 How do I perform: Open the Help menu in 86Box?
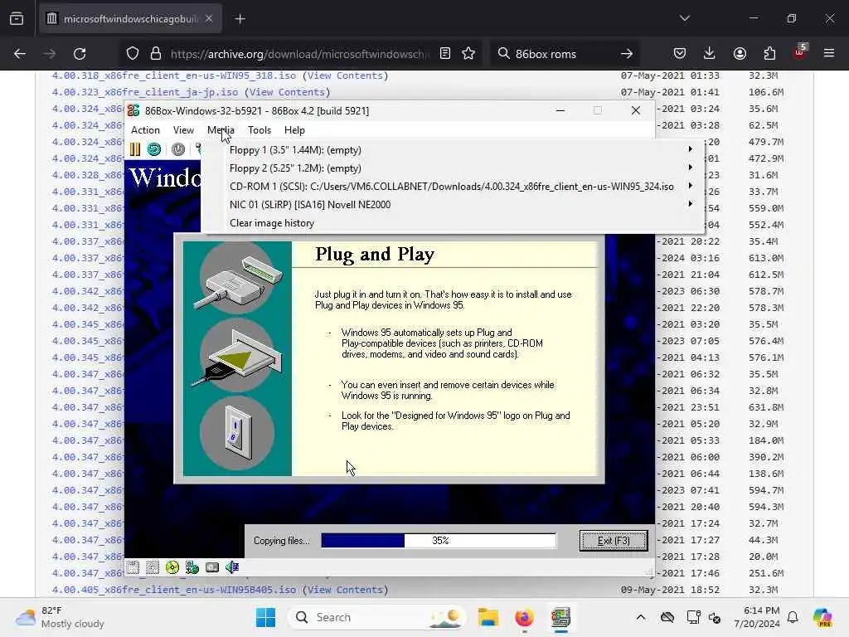click(294, 130)
